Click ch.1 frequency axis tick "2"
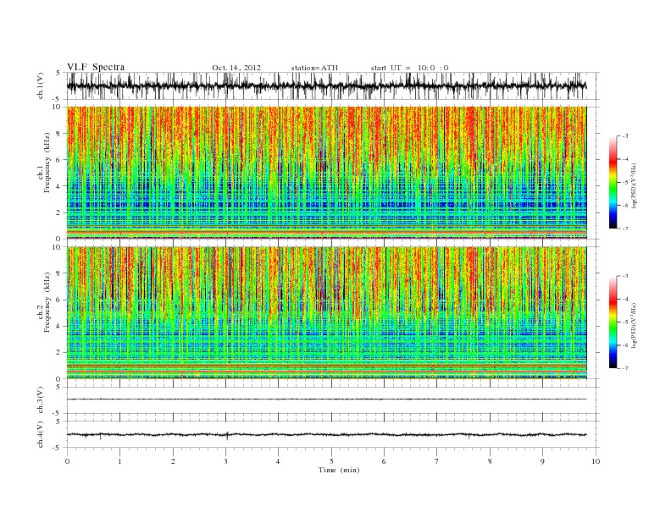The height and width of the screenshot is (518, 671). [58, 212]
